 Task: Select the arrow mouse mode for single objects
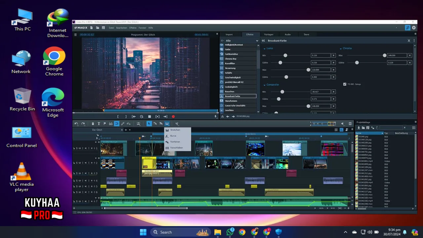click(149, 124)
